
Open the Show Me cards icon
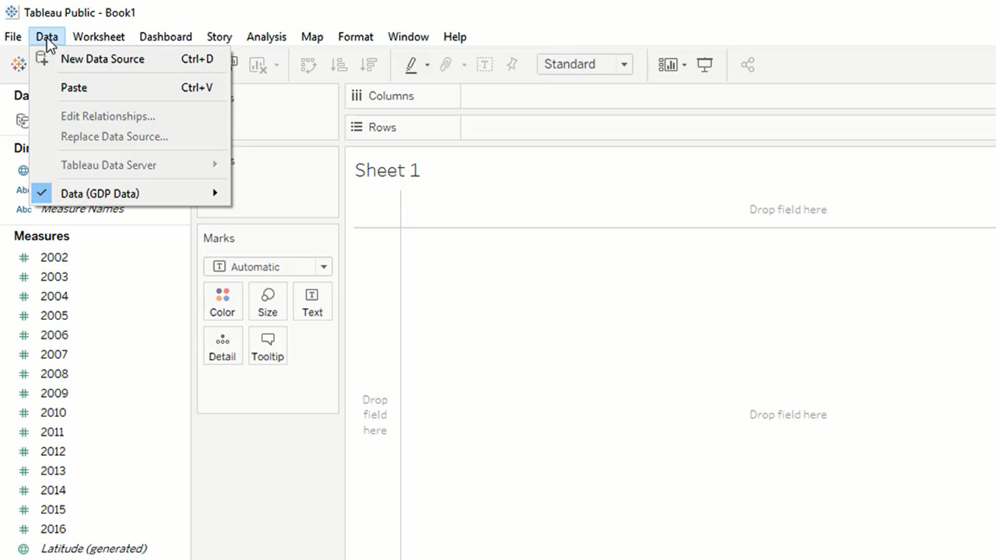(x=668, y=65)
